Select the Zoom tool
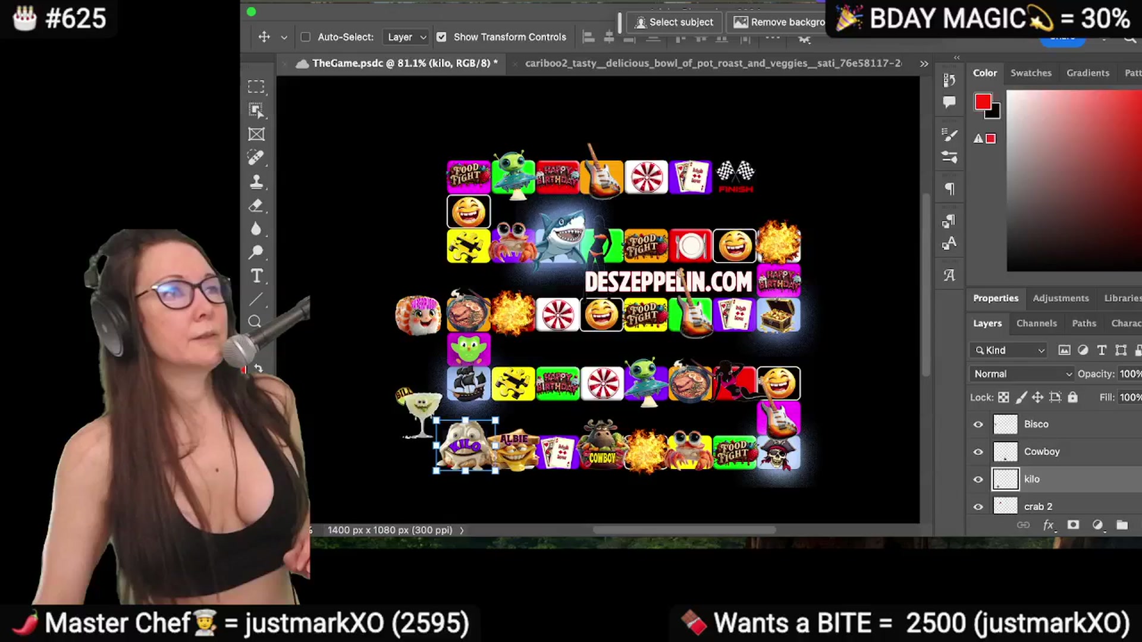 point(255,322)
